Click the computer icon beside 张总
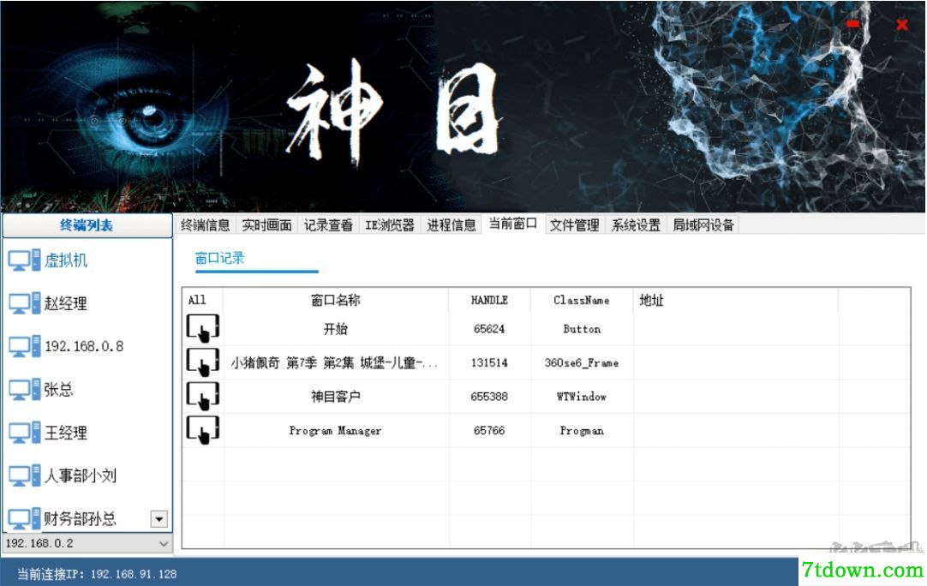 (x=24, y=390)
